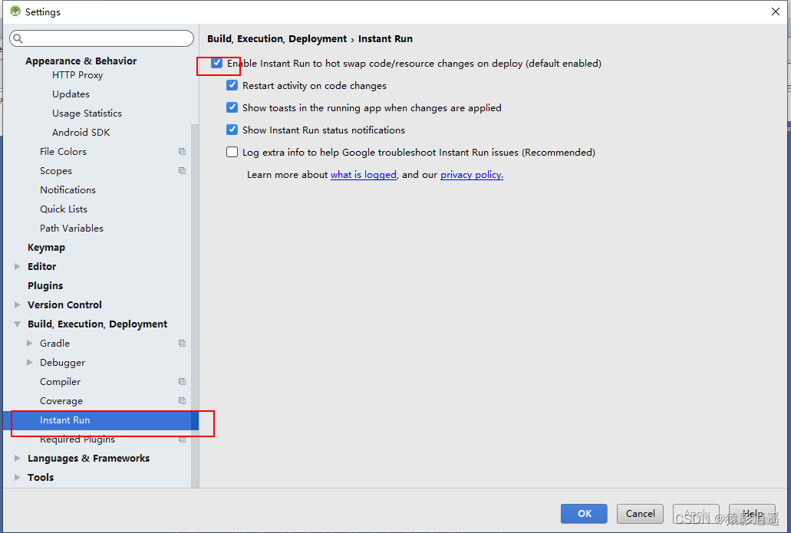The image size is (791, 533).
Task: Expand the Version Control section
Action: (x=17, y=304)
